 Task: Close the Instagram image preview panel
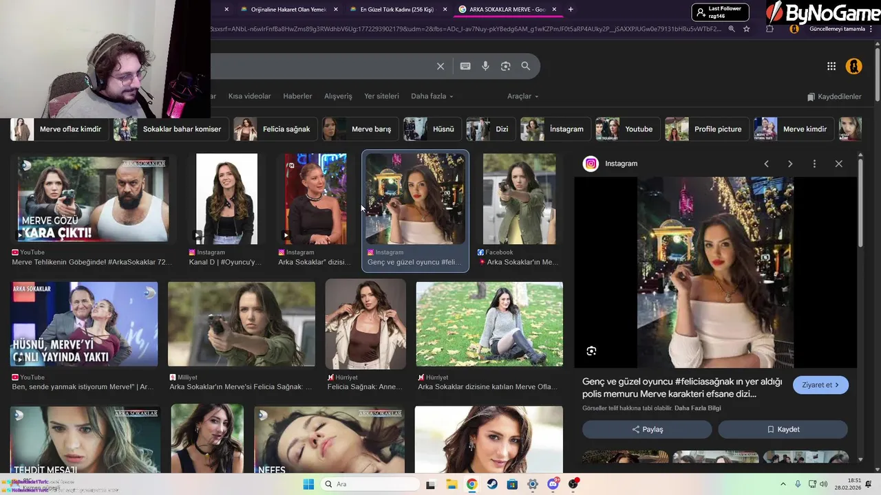click(x=838, y=164)
